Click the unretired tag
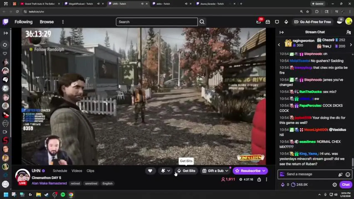This screenshot has height=199, width=354. pyautogui.click(x=91, y=184)
